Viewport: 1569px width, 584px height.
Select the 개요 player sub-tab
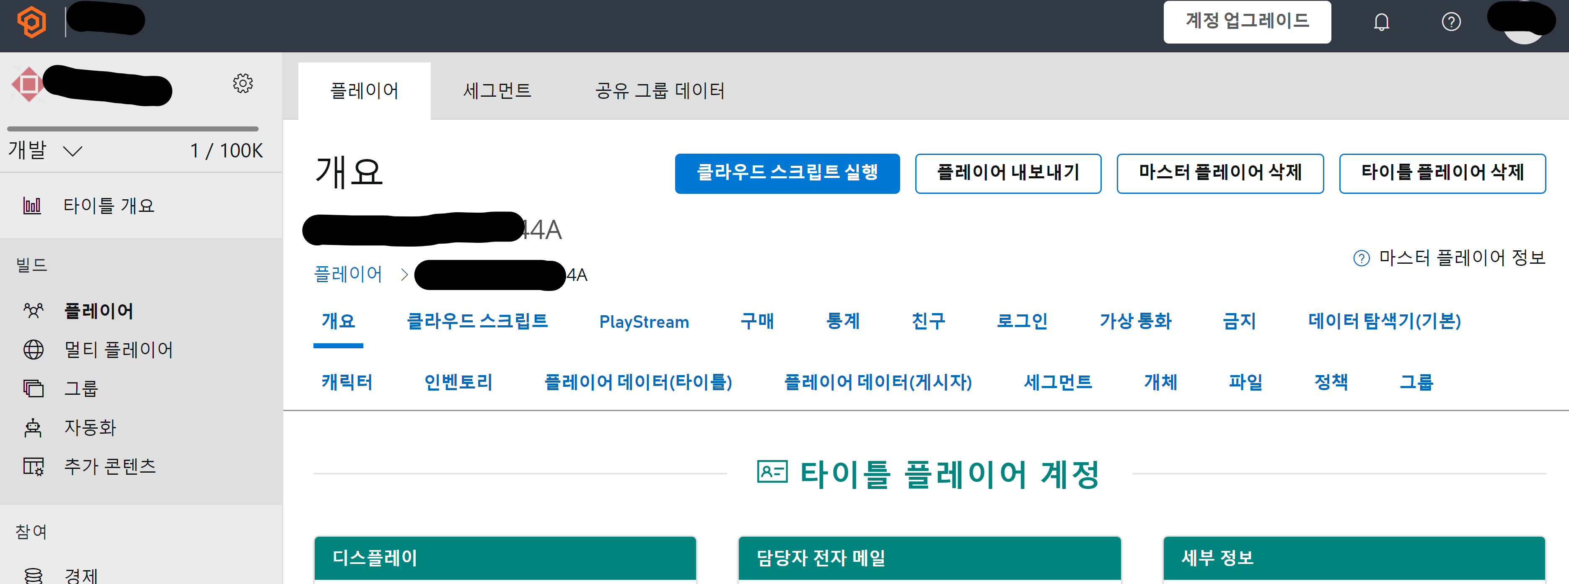pos(338,321)
